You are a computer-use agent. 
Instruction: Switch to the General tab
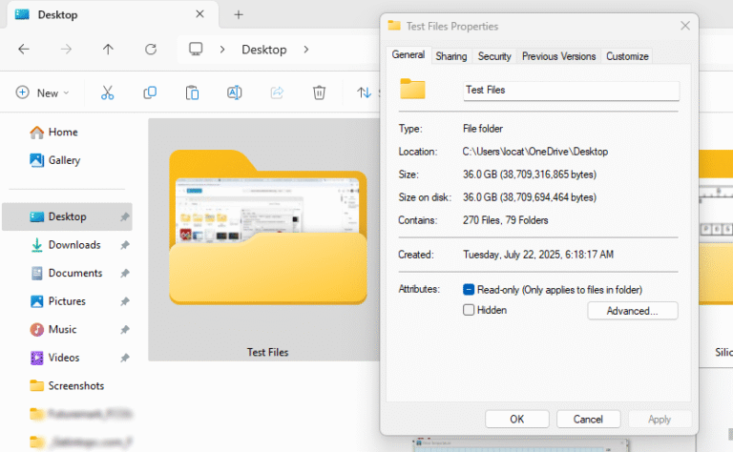pyautogui.click(x=408, y=54)
